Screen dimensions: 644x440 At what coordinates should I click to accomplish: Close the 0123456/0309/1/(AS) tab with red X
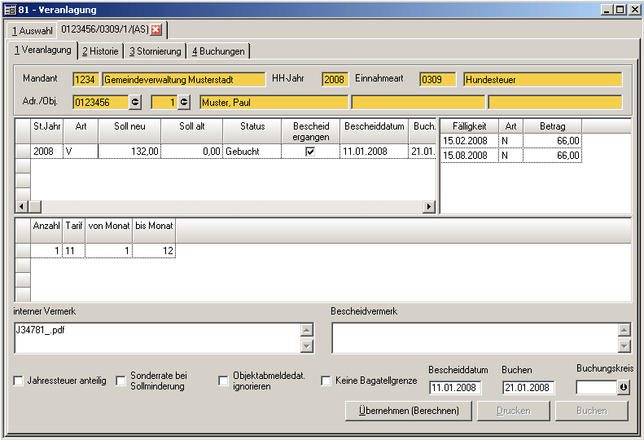156,30
